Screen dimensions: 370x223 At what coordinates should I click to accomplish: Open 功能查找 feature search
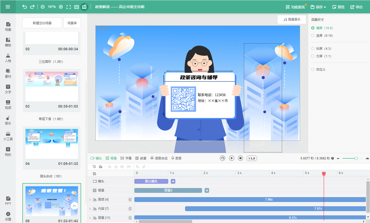click(295, 7)
